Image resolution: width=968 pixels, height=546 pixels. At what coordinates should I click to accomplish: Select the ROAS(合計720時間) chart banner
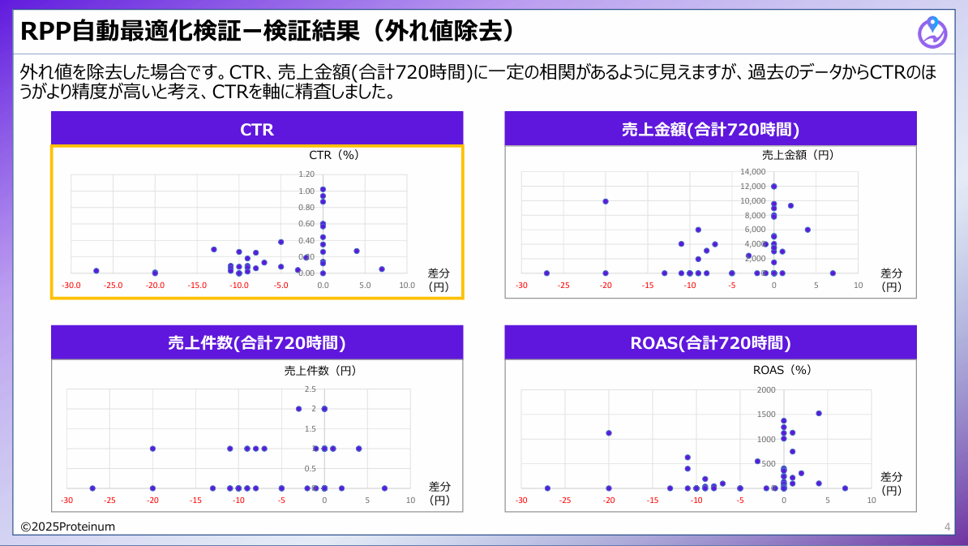pyautogui.click(x=709, y=342)
